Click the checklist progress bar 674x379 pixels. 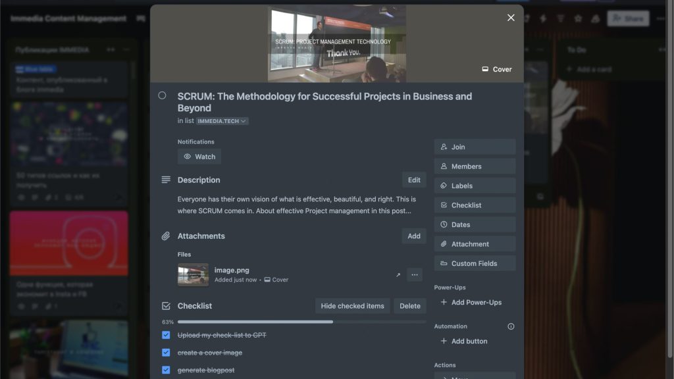tap(301, 322)
